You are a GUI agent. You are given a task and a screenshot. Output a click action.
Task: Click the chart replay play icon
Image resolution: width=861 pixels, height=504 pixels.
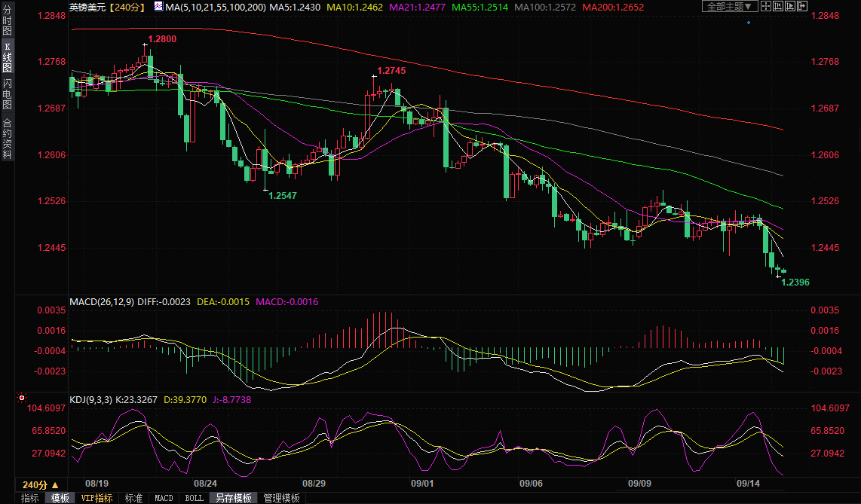pyautogui.click(x=789, y=6)
